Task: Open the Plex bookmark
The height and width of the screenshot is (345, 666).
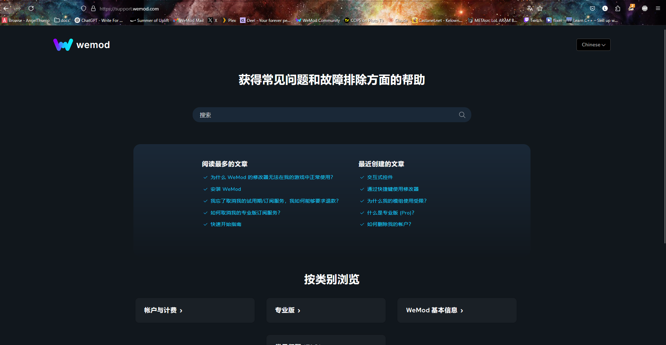Action: (x=229, y=21)
